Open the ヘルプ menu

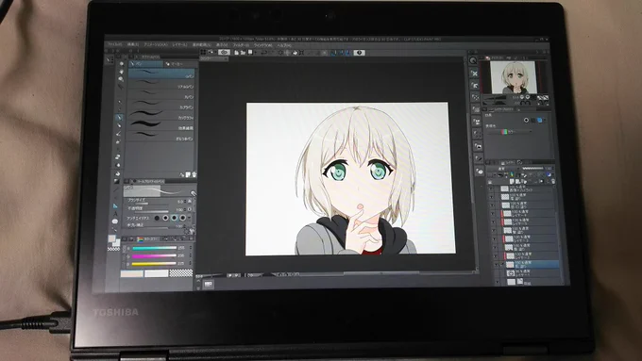(x=284, y=45)
